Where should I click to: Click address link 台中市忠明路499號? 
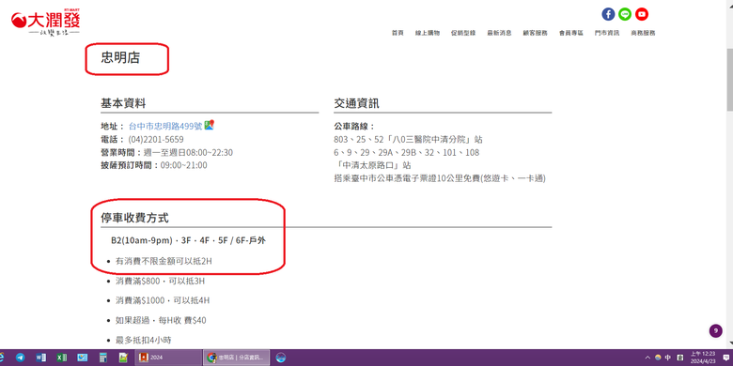[165, 126]
